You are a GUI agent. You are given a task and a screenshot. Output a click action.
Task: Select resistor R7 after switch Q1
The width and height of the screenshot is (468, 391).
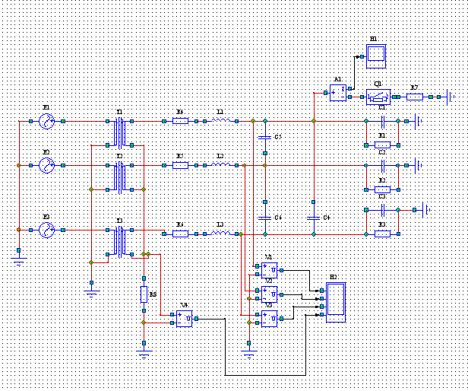415,97
